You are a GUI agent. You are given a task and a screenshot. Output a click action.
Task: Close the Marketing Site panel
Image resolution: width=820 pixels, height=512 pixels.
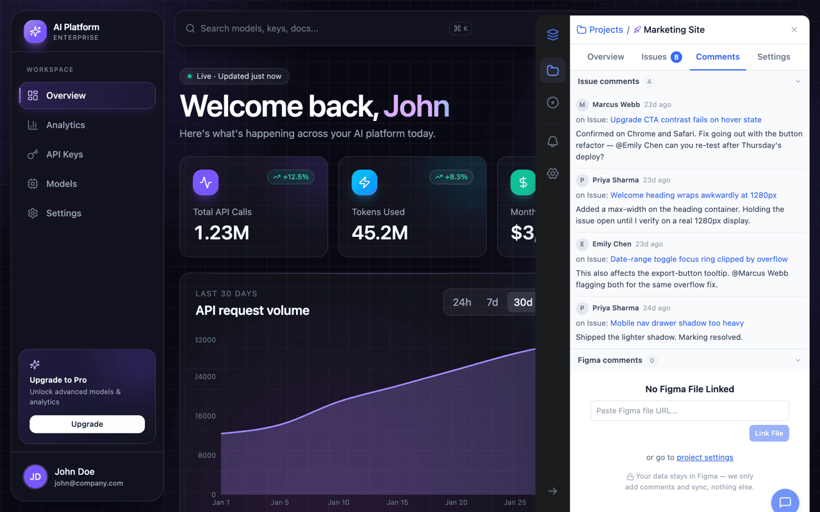[x=794, y=29]
